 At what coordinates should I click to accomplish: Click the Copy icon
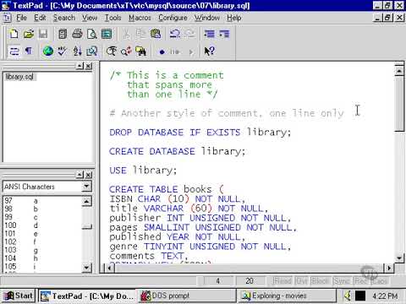click(140, 34)
